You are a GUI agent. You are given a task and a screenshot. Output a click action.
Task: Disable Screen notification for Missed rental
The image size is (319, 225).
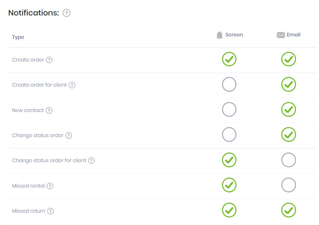click(x=229, y=185)
